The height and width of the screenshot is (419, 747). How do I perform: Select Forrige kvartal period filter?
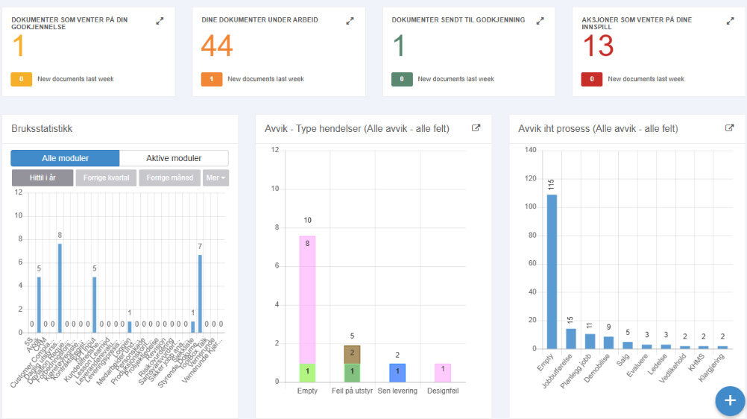pyautogui.click(x=107, y=177)
